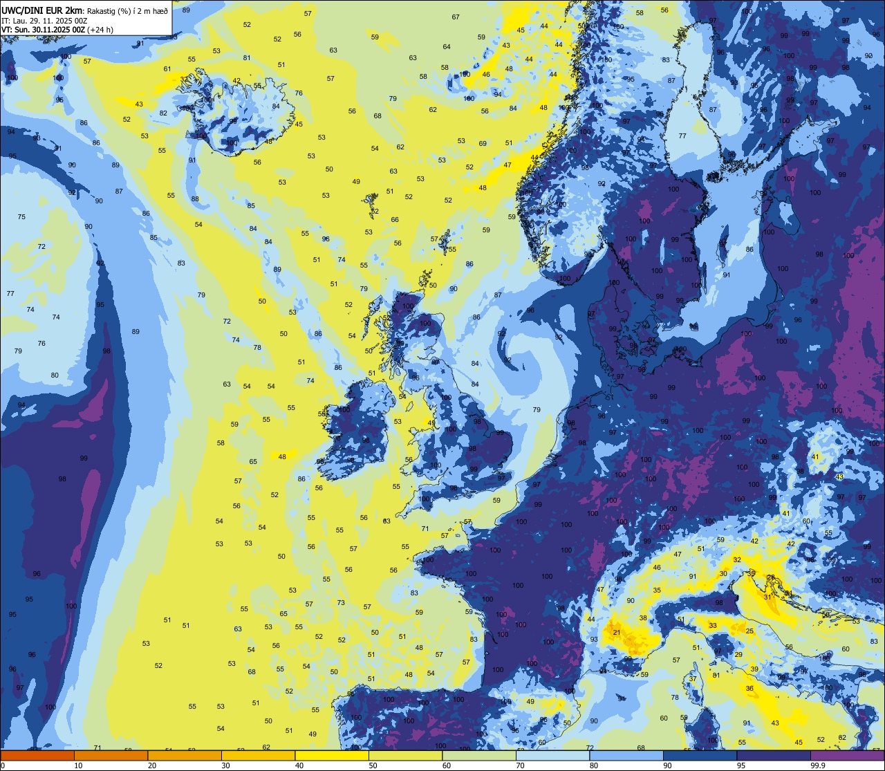Pick the purple legend swatch above 99.9
This screenshot has height=771, width=885.
coord(847,755)
